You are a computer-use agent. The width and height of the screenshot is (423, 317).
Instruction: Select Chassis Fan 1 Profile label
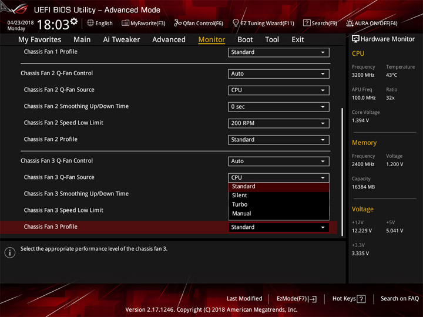tap(51, 52)
